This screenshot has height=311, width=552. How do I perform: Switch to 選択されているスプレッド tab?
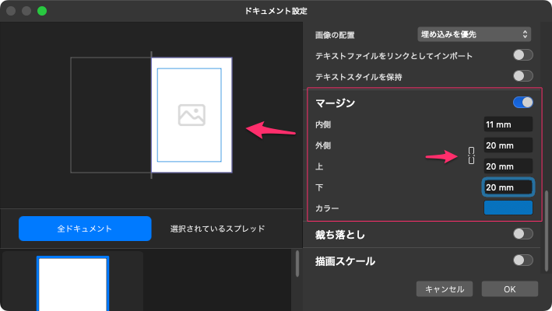tap(217, 229)
